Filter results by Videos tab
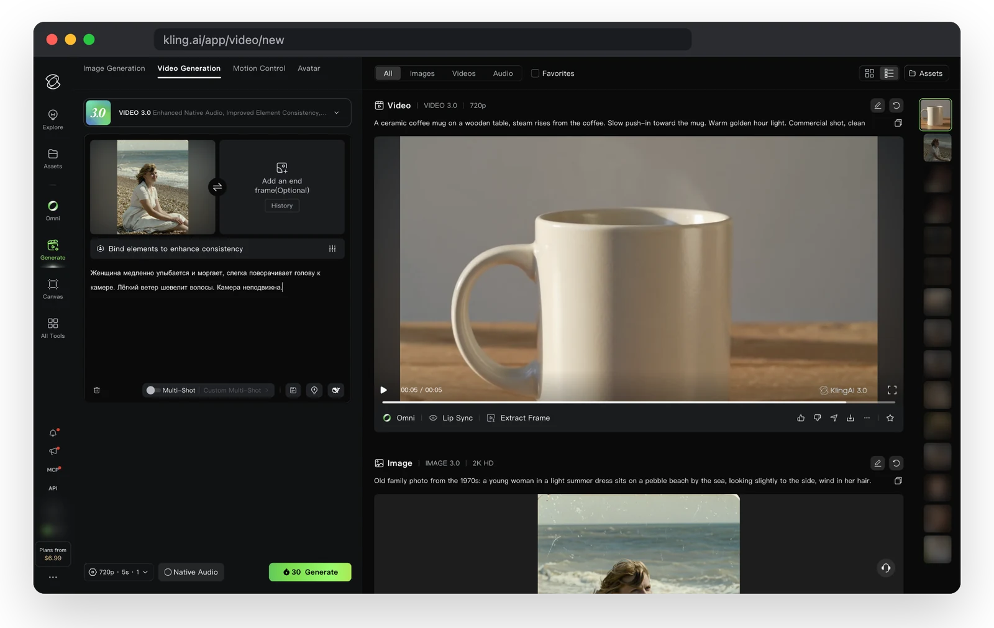Image resolution: width=994 pixels, height=628 pixels. tap(463, 73)
